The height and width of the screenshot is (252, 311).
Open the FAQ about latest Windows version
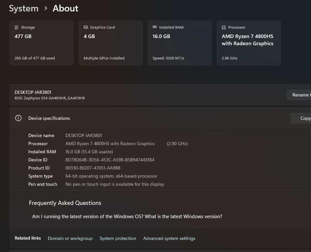click(127, 216)
